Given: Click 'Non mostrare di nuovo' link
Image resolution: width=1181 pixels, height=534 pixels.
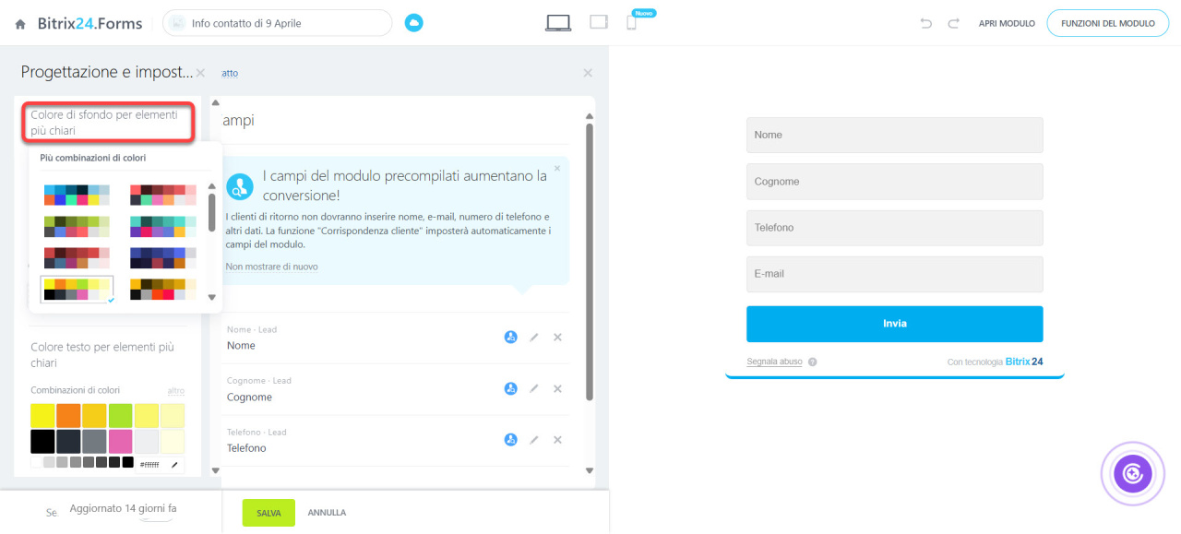Looking at the screenshot, I should coord(271,267).
